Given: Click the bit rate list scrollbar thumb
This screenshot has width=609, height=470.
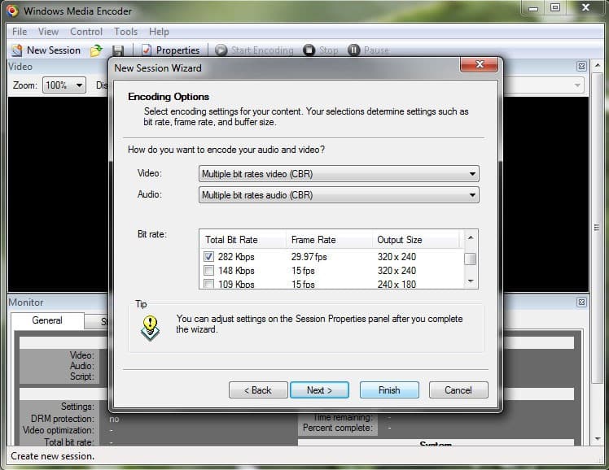Looking at the screenshot, I should 471,259.
